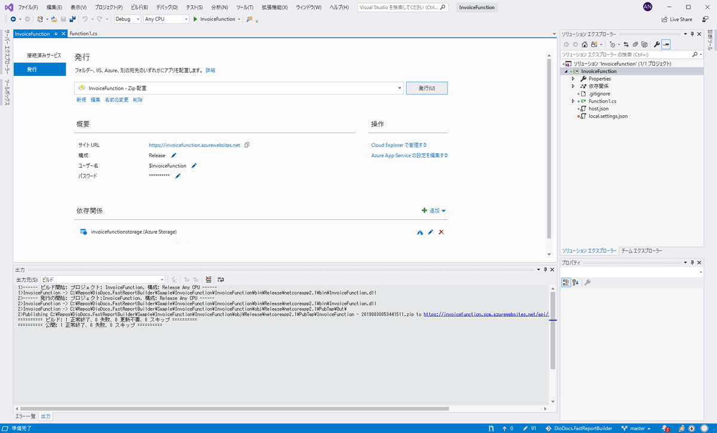Click the Live Share icon
The height and width of the screenshot is (433, 717).
point(664,19)
